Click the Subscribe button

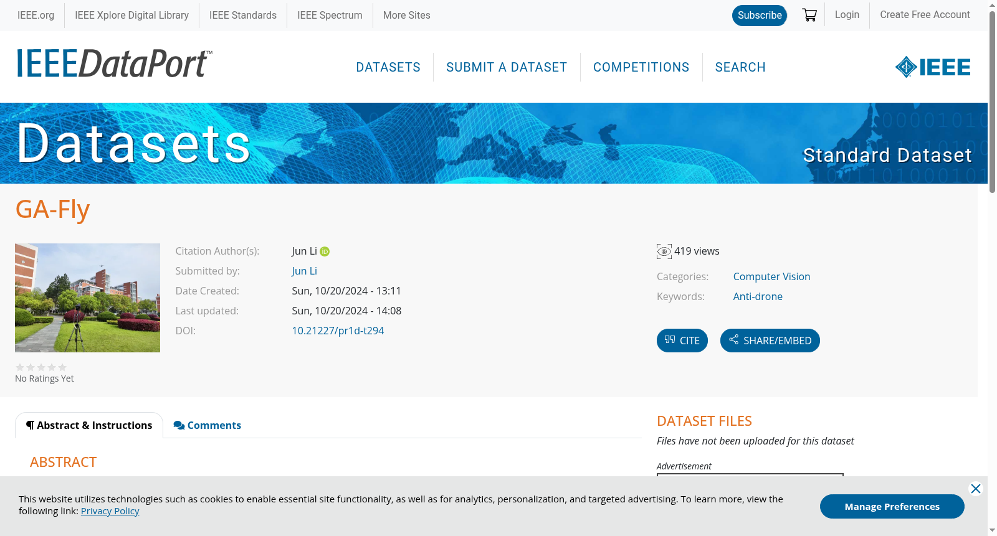pos(760,16)
